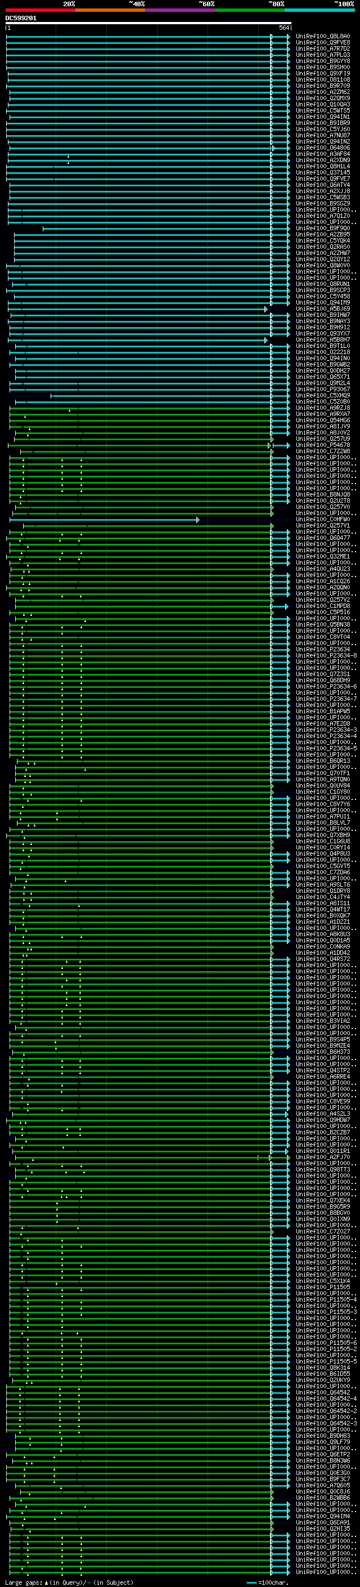Viewport: 360px width, 1587px height.
Task: Click hit label UniRef100_A9SLT6
Action: (x=323, y=884)
